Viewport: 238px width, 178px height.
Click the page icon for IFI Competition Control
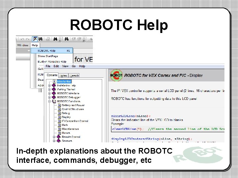[x=59, y=121]
